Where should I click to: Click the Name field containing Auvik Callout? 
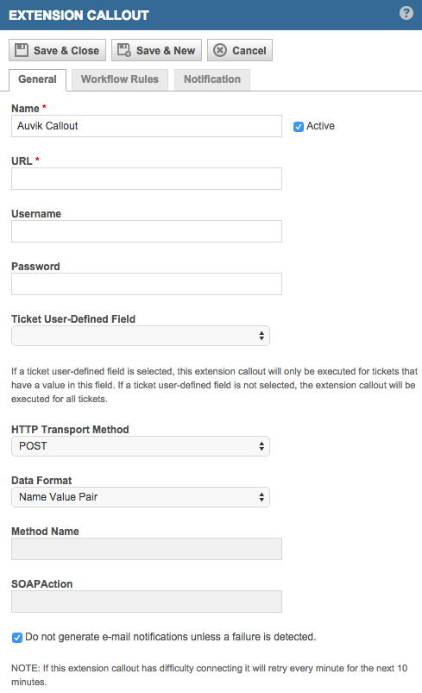coord(147,126)
